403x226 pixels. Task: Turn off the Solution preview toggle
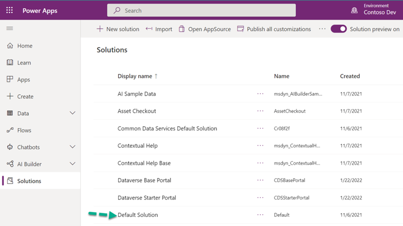[339, 29]
